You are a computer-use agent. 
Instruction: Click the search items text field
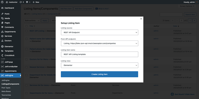(x=171, y=15)
